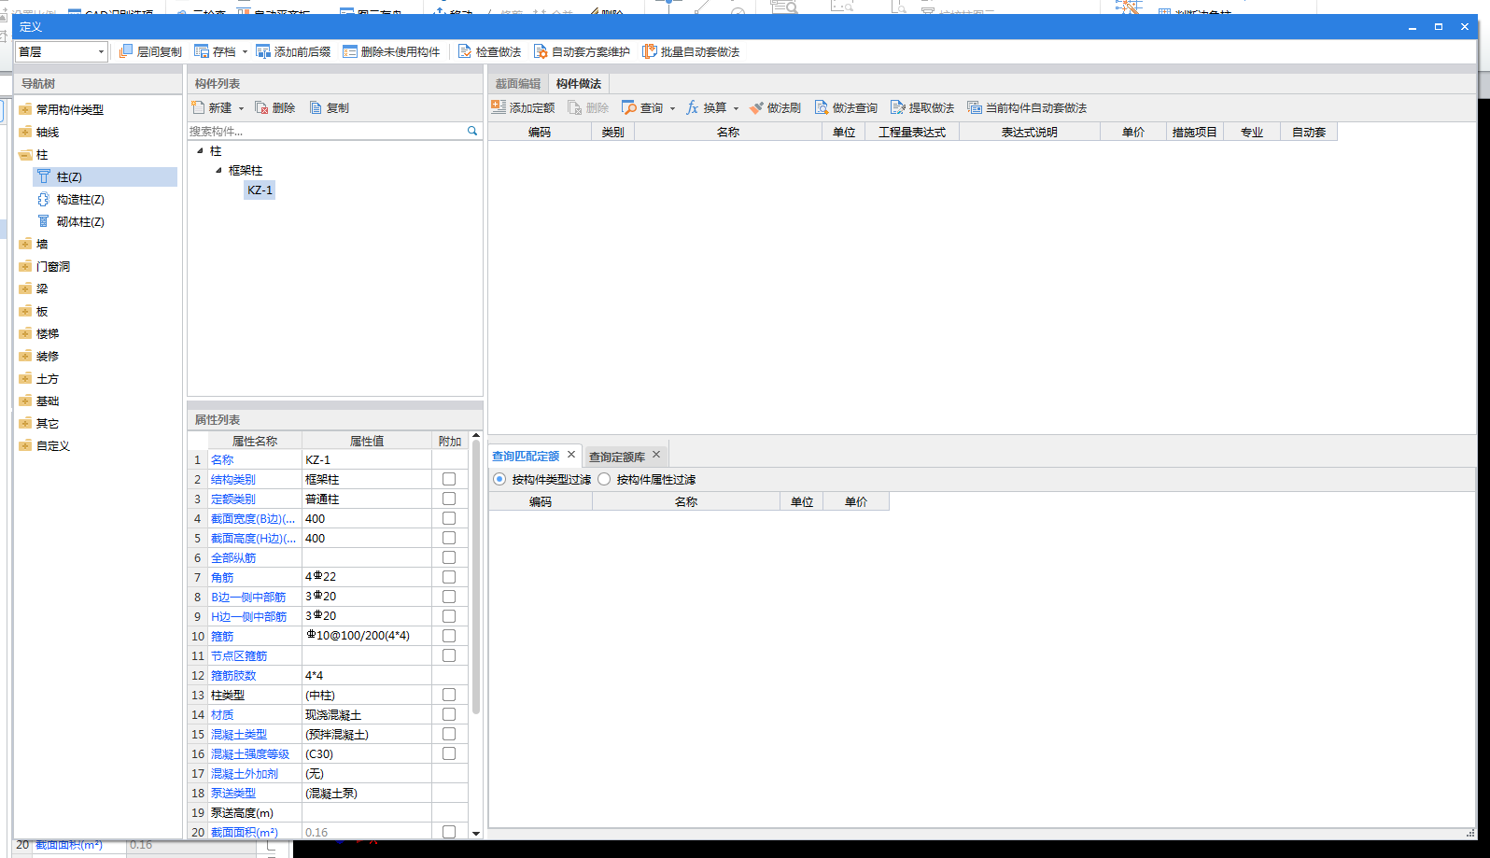Click the 泵送类型 property link
This screenshot has width=1490, height=858.
click(x=233, y=793)
